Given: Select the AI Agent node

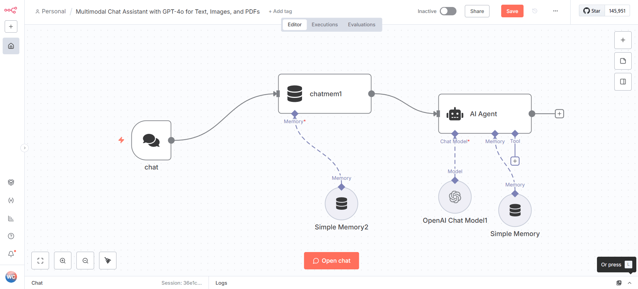Looking at the screenshot, I should [x=485, y=114].
